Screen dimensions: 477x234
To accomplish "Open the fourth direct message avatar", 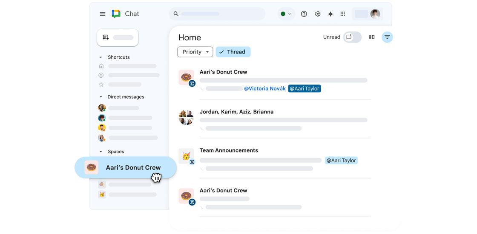I will [x=102, y=138].
